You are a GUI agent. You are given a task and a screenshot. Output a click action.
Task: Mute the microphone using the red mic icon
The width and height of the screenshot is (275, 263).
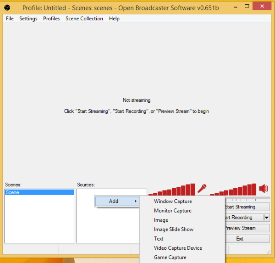[x=202, y=188]
